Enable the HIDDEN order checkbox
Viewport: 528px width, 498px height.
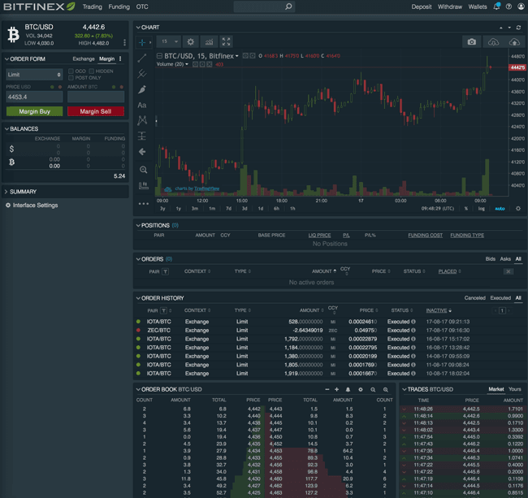(91, 71)
